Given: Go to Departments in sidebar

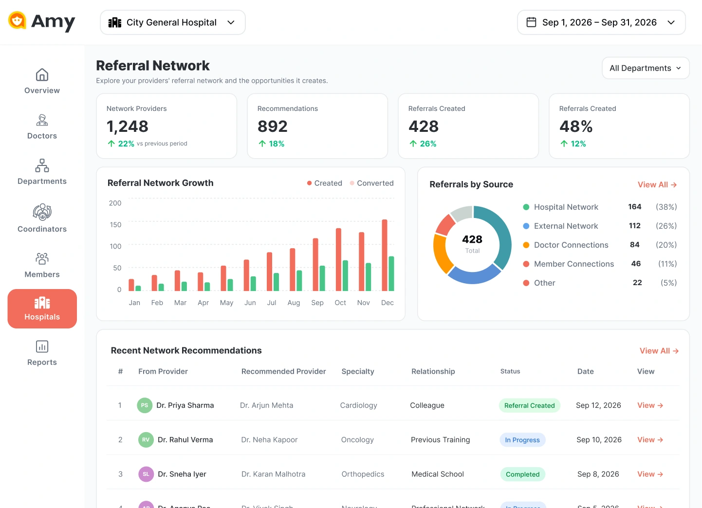Looking at the screenshot, I should tap(42, 172).
